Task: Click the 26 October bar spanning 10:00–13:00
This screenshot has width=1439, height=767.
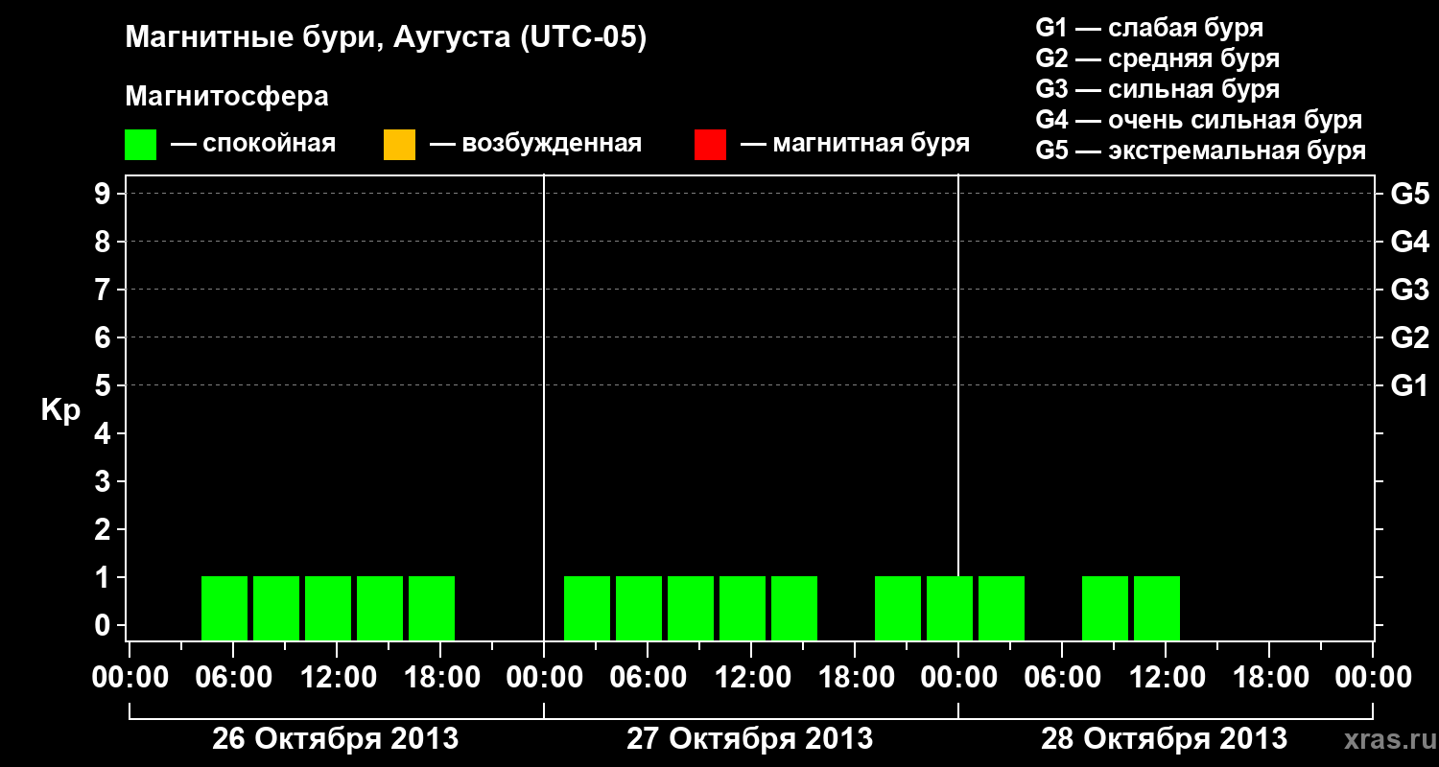Action: [x=328, y=608]
